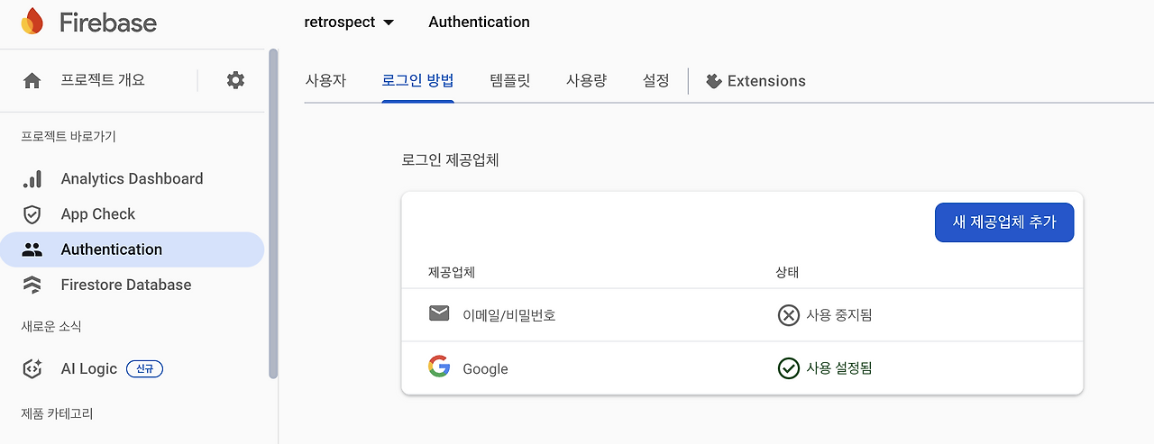Click the 사용 설정됨 status text
This screenshot has height=444, width=1154.
[839, 368]
